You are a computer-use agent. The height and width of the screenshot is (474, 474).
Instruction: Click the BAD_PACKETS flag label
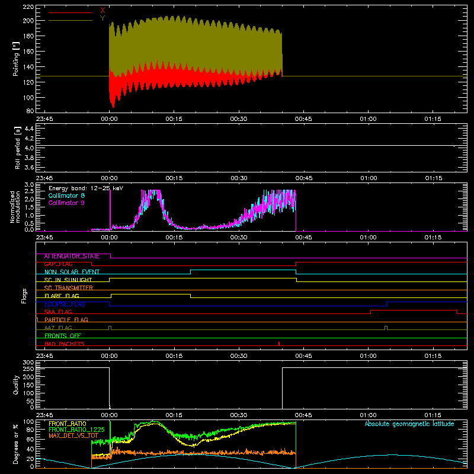point(65,344)
